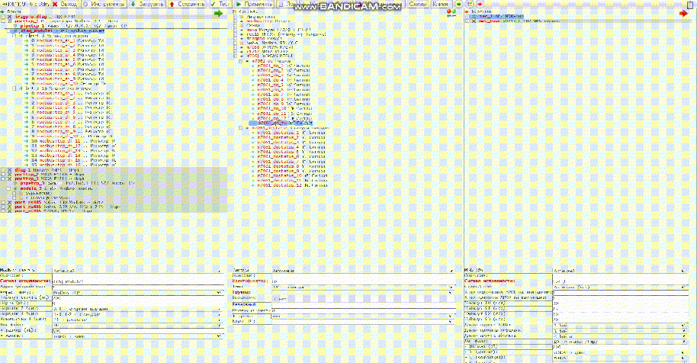Click large red arrow in right panel header
This screenshot has height=363, width=697.
coord(684,13)
